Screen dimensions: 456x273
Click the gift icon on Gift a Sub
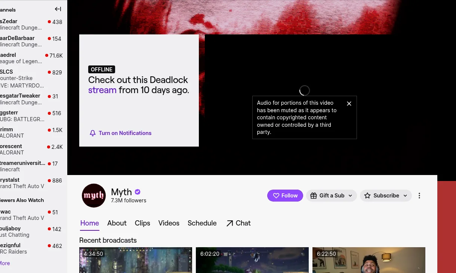point(313,196)
